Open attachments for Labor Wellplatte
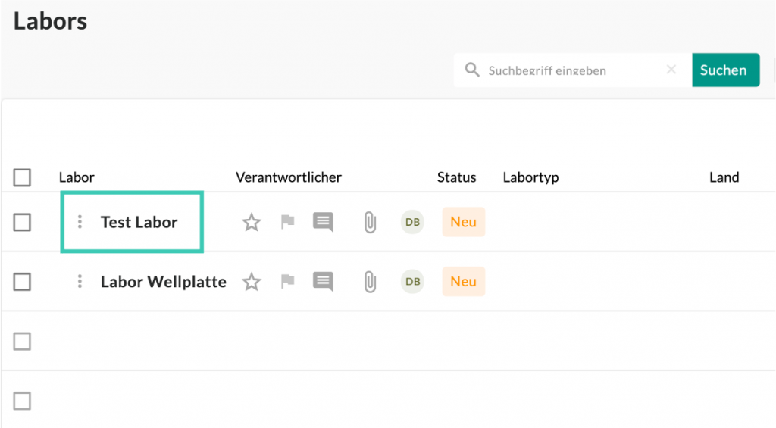The image size is (776, 428). [370, 282]
